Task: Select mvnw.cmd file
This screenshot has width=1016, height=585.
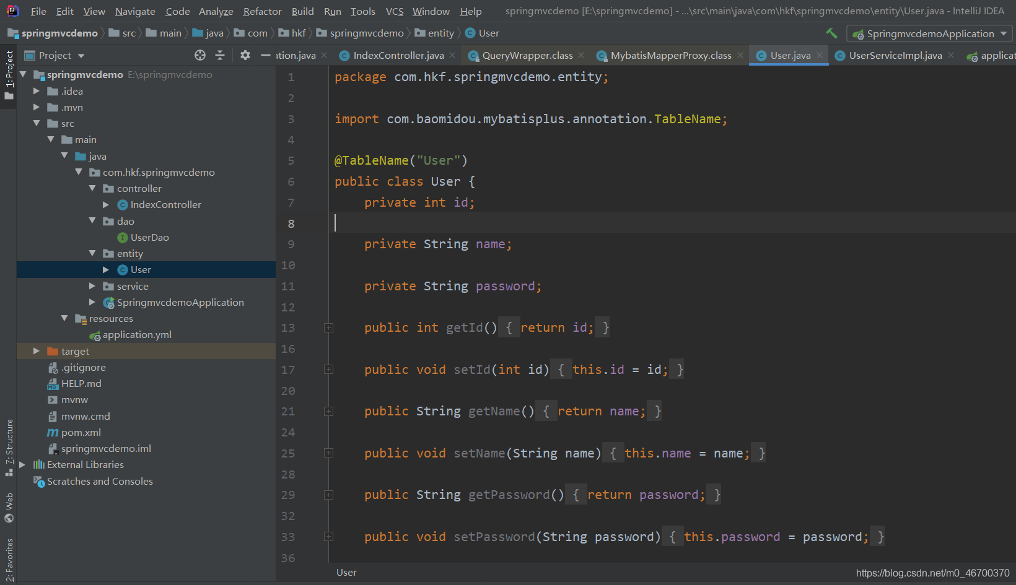Action: click(x=85, y=417)
